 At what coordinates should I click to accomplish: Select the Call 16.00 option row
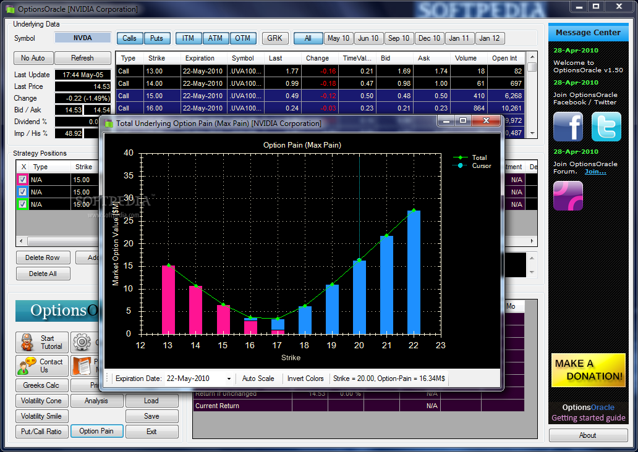(x=320, y=108)
